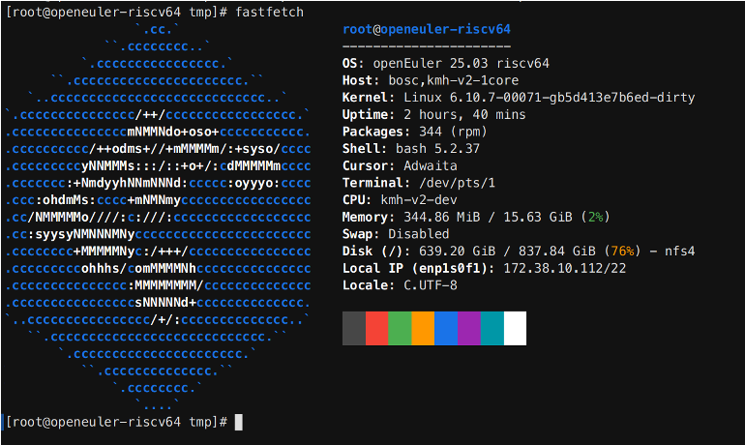Viewport: 745px width, 445px height.
Task: Click the dark gray color block
Action: (354, 328)
